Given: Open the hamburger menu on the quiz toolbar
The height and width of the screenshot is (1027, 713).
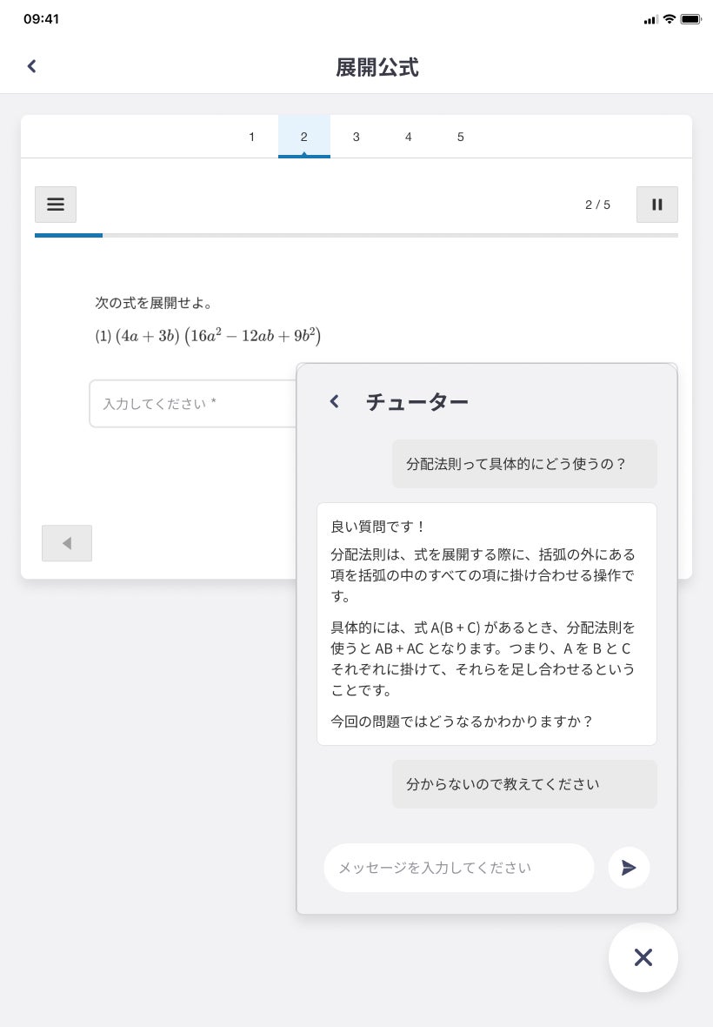Looking at the screenshot, I should click(x=55, y=204).
